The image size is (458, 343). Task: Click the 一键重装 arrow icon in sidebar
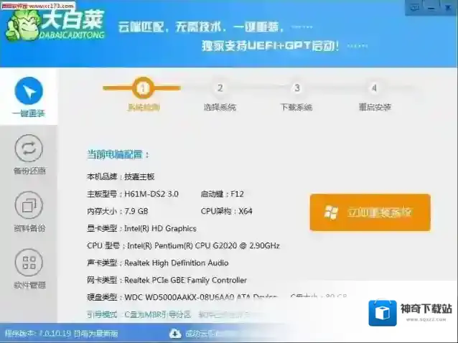pos(29,91)
